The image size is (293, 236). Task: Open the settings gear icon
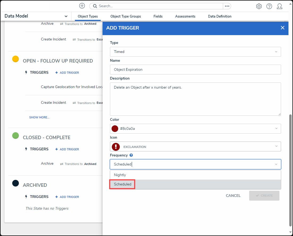[x=259, y=6]
